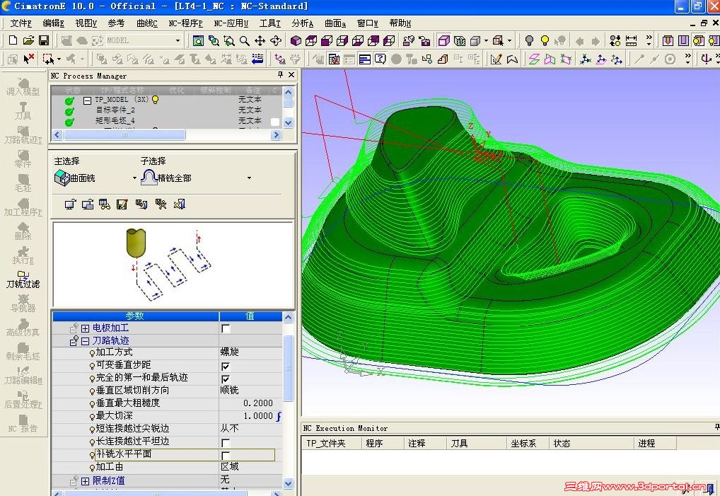
Task: Change 垂直区域切削方向 顺铣 value
Action: tap(250, 391)
